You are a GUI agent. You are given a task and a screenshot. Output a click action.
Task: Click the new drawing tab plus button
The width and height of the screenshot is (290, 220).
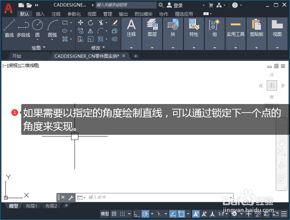(136, 56)
